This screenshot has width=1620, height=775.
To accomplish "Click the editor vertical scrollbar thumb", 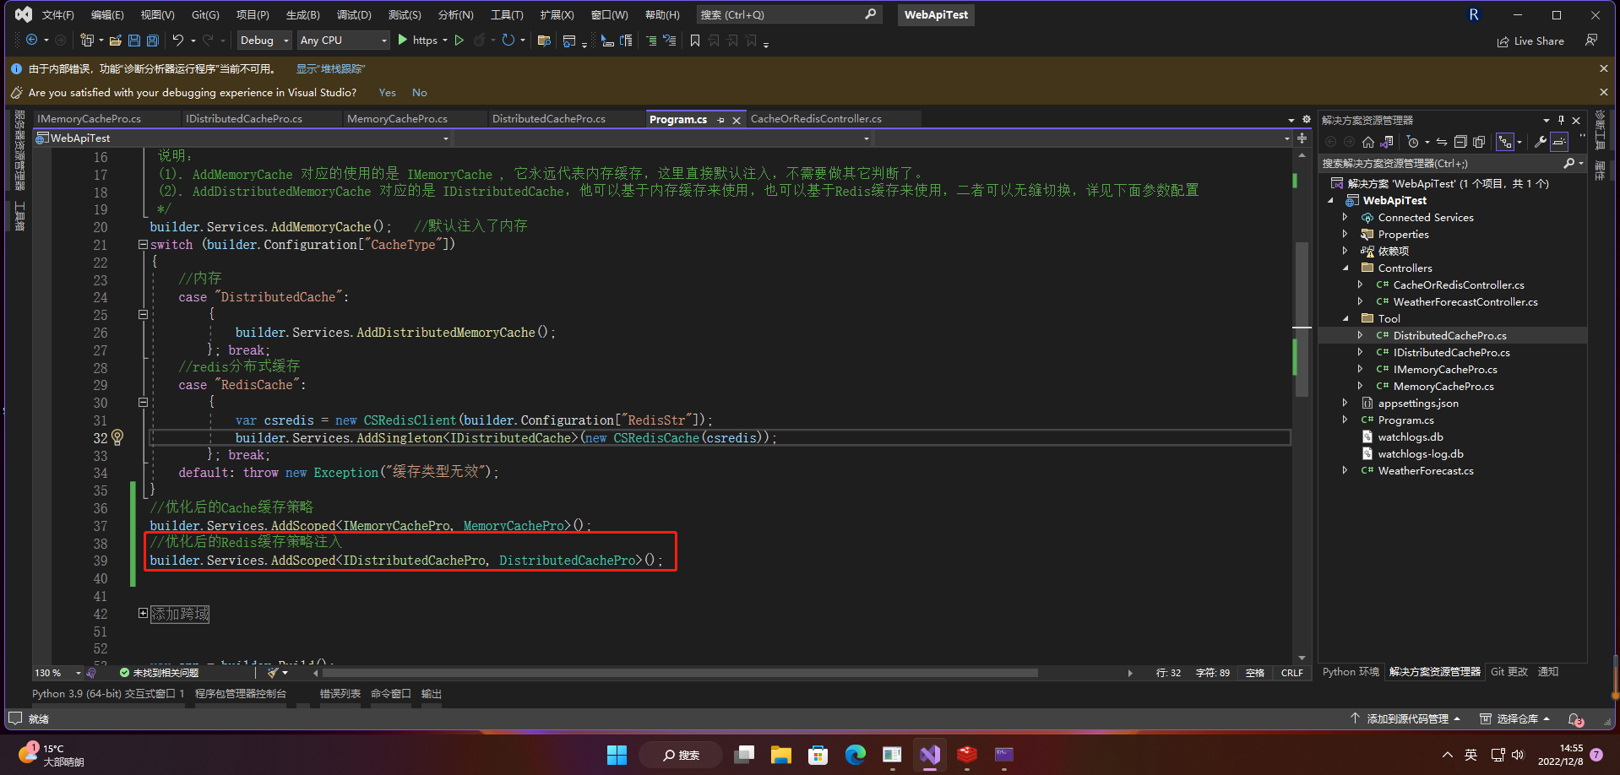I will click(x=1302, y=321).
